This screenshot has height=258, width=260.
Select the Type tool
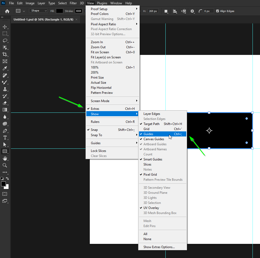[x=5, y=138]
